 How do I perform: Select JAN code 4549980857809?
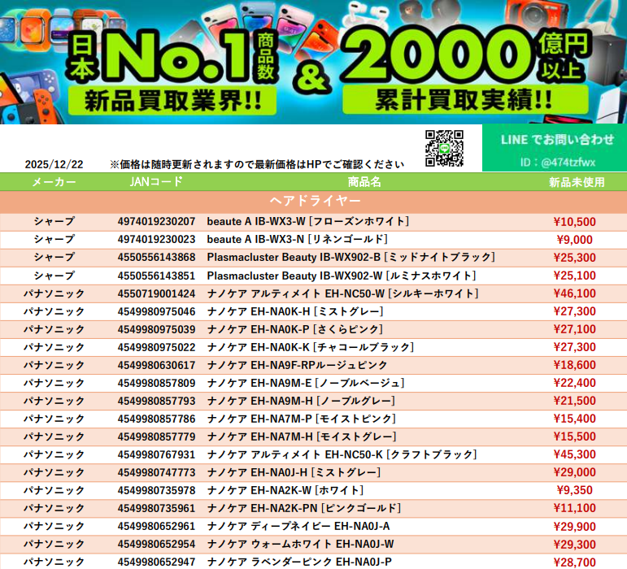pyautogui.click(x=156, y=383)
